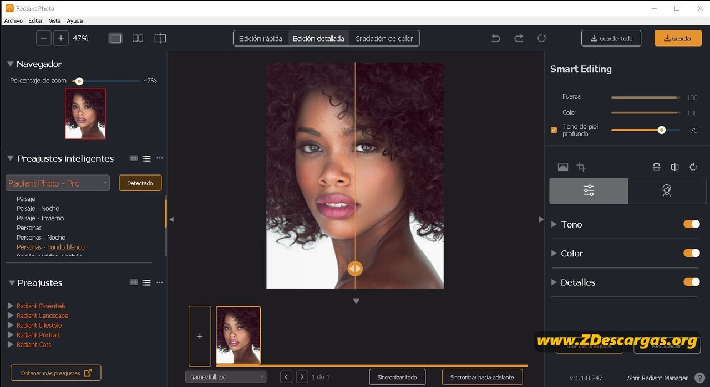This screenshot has height=387, width=710.
Task: Switch Preajustes panel to grid view
Action: (x=134, y=282)
